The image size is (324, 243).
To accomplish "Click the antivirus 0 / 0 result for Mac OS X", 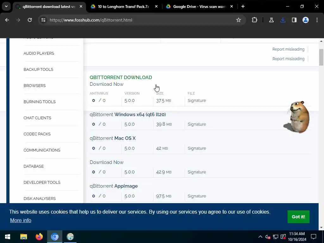I will pyautogui.click(x=99, y=148).
